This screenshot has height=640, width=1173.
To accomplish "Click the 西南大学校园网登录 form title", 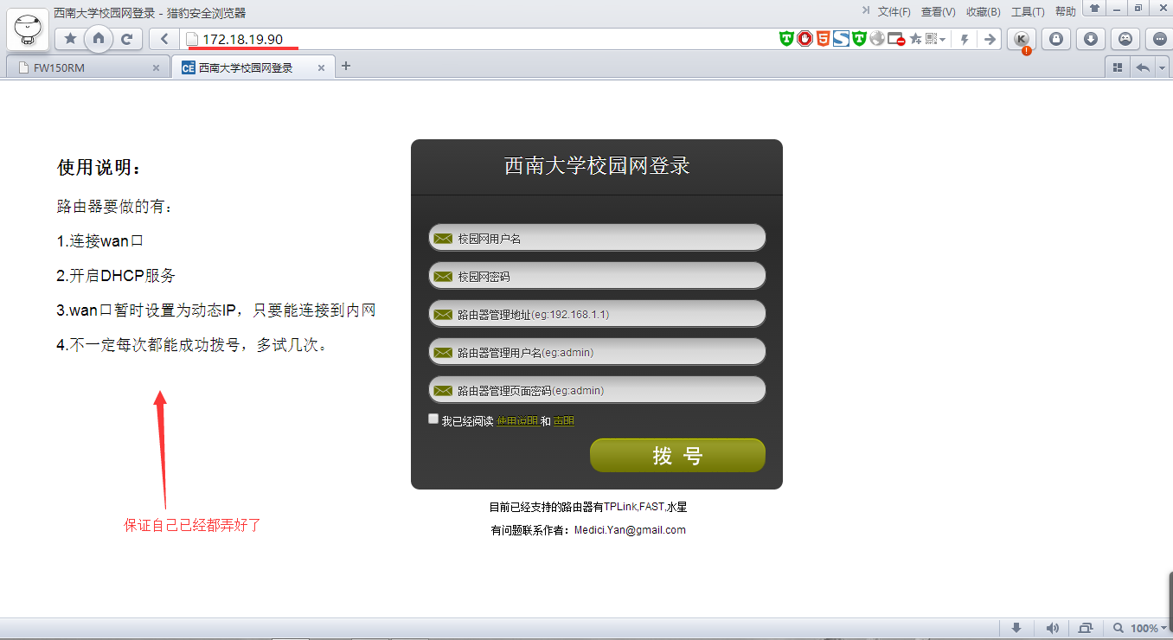I will point(597,166).
